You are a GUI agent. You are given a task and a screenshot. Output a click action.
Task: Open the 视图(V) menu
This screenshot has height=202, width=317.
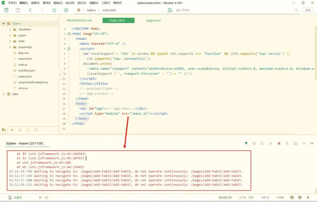coord(94,3)
